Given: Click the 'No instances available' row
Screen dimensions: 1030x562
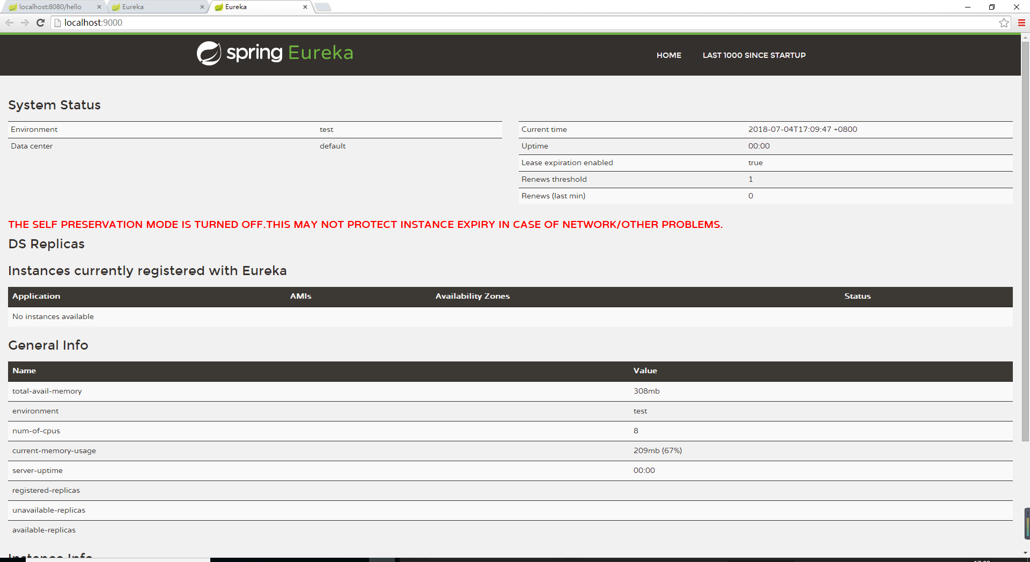Looking at the screenshot, I should point(510,317).
